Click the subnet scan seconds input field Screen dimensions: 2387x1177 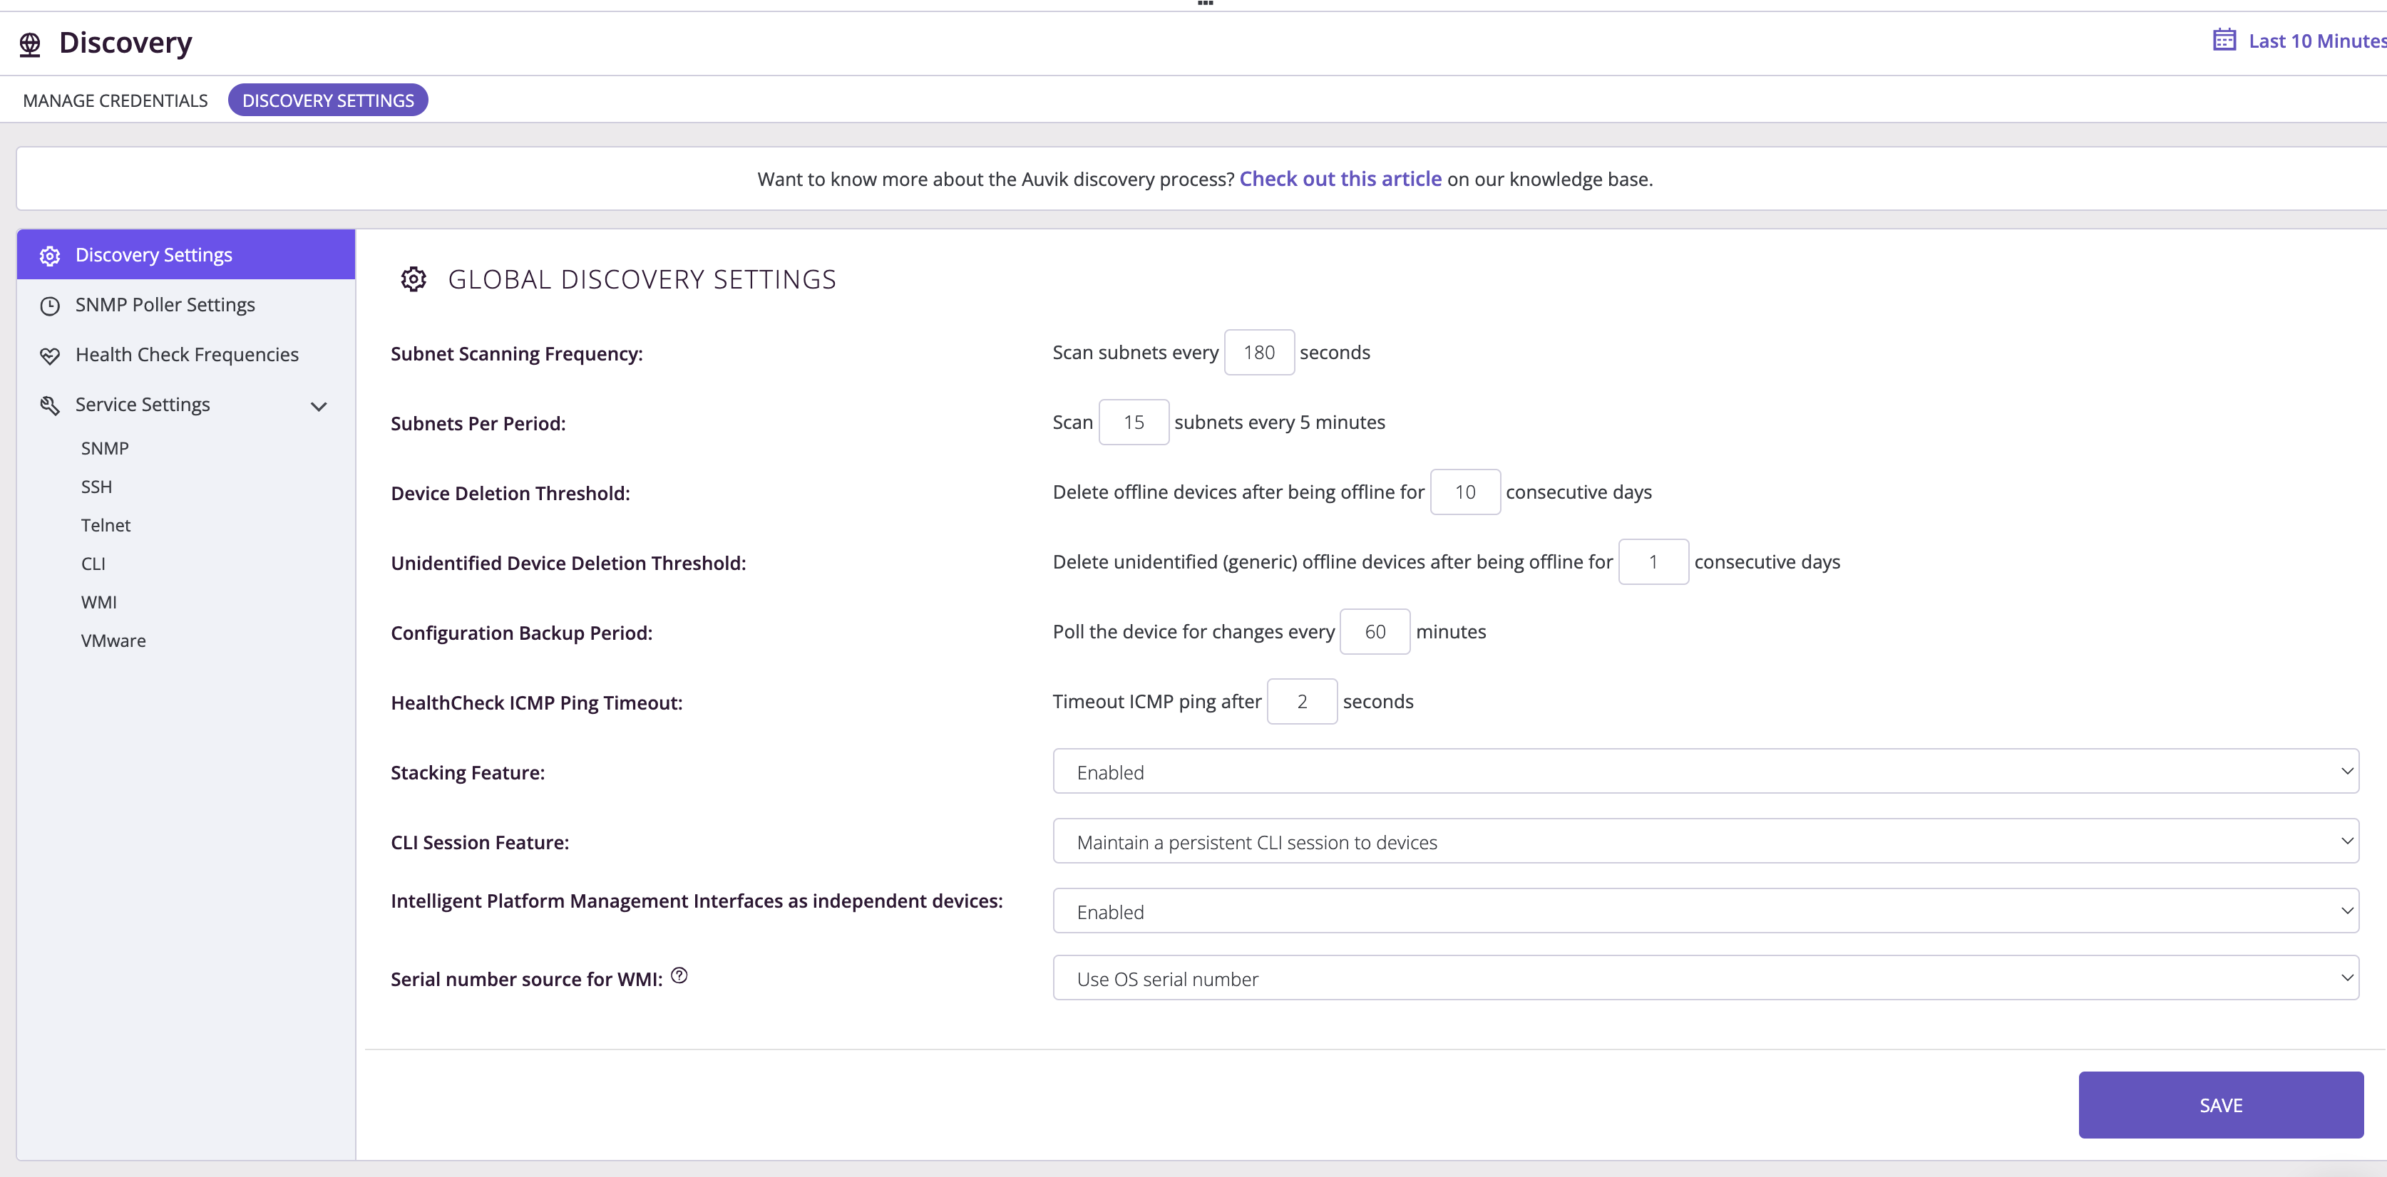[x=1258, y=353]
